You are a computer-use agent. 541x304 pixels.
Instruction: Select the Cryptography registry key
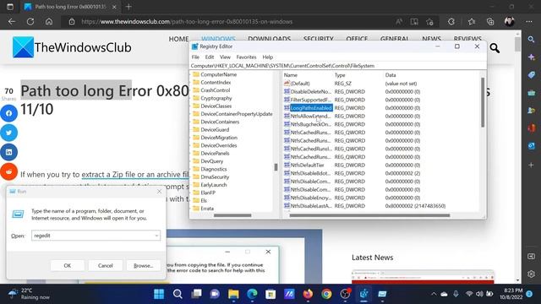pyautogui.click(x=216, y=98)
